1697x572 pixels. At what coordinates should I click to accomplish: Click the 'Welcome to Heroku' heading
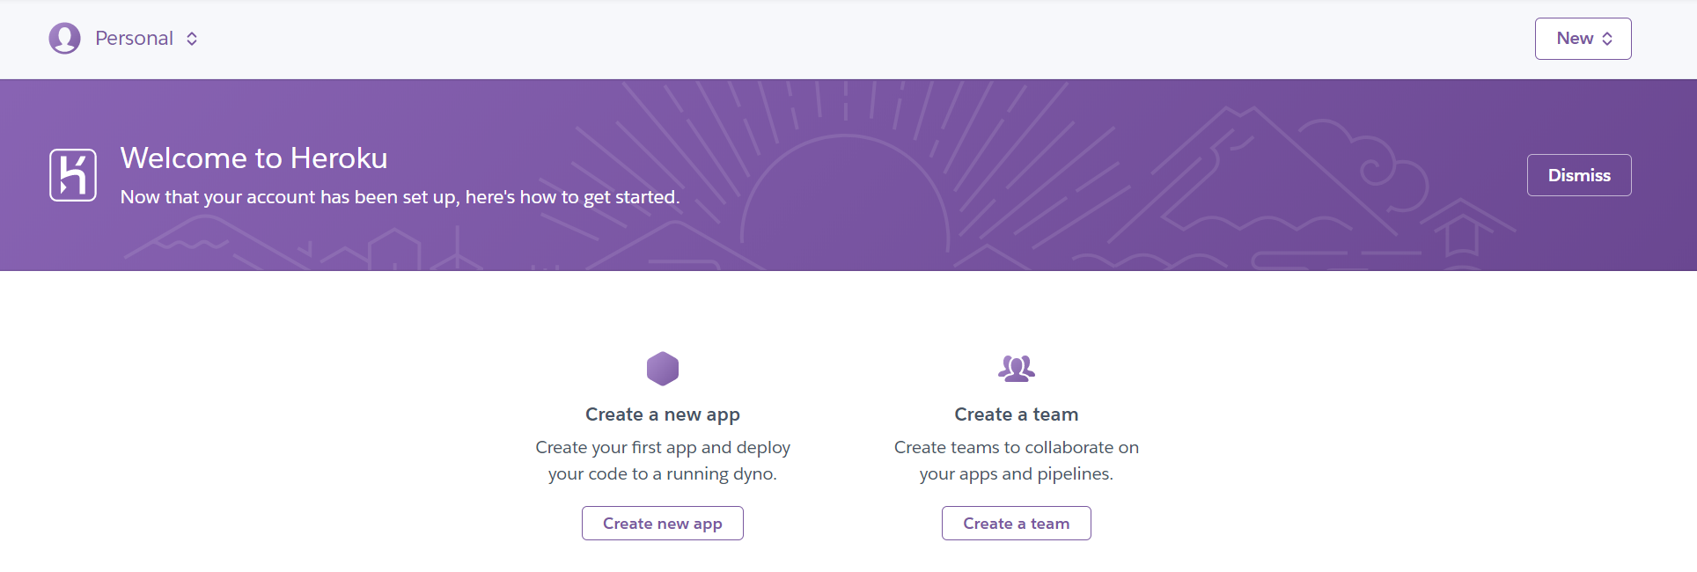point(253,158)
